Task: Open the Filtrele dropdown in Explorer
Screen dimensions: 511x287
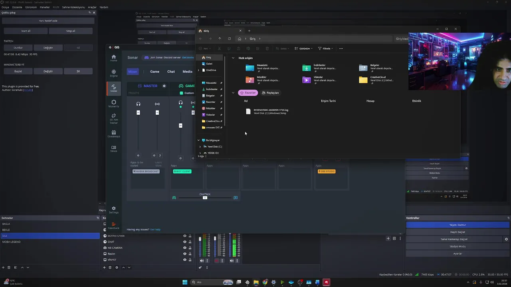Action: point(326,49)
